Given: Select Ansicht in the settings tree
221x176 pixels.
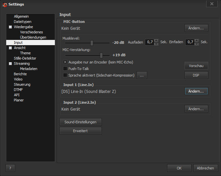Looking at the screenshot, I should pos(20,48).
